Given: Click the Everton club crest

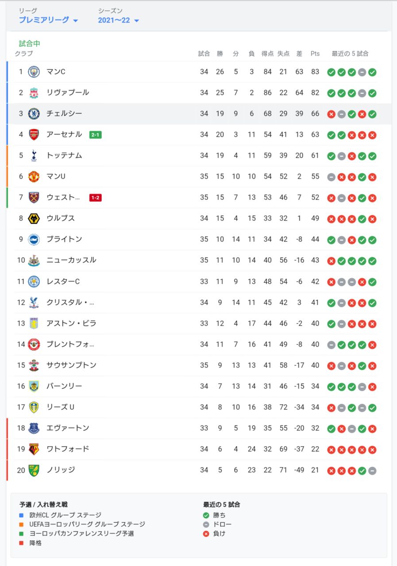Looking at the screenshot, I should coord(34,428).
